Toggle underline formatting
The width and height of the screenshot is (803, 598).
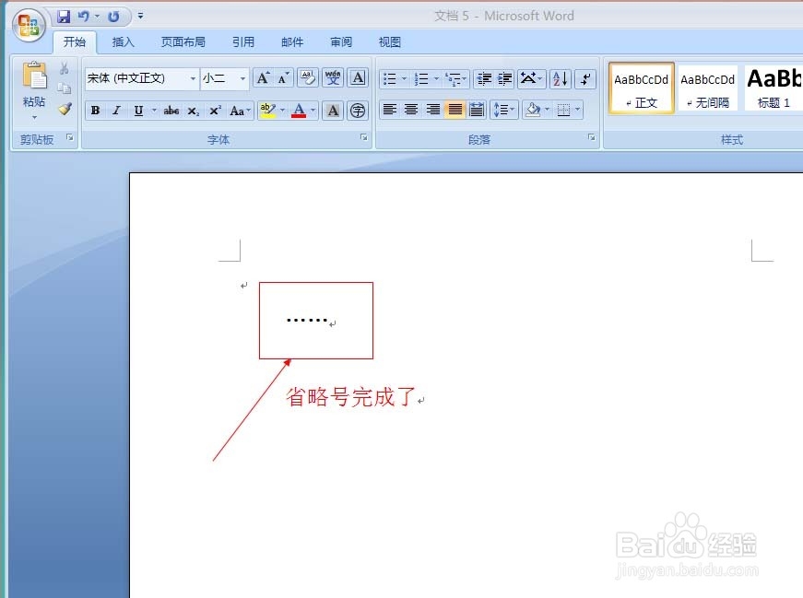tap(138, 110)
